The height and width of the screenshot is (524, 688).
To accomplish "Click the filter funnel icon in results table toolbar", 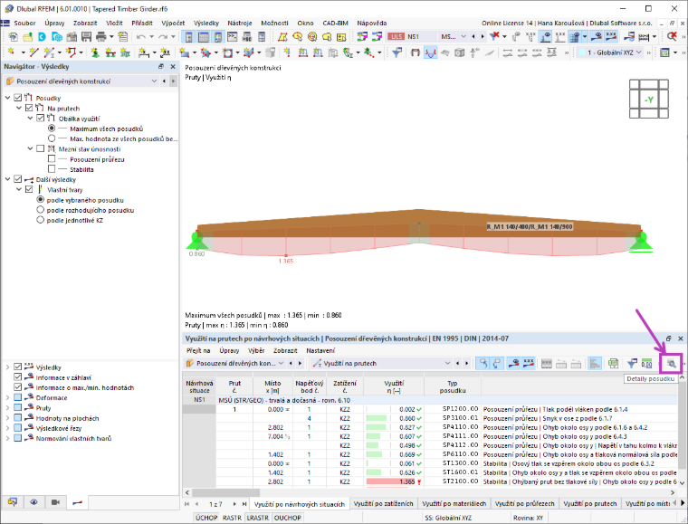I will tap(632, 364).
